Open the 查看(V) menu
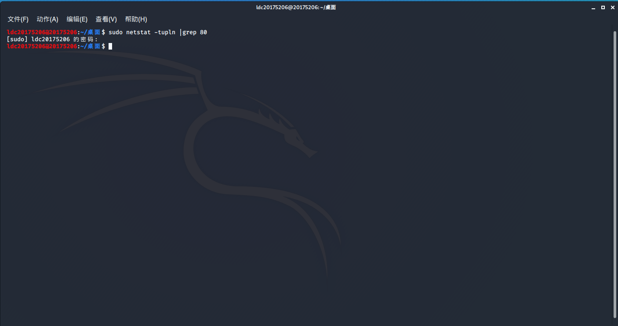Screen dimensions: 618x326 (x=106, y=19)
